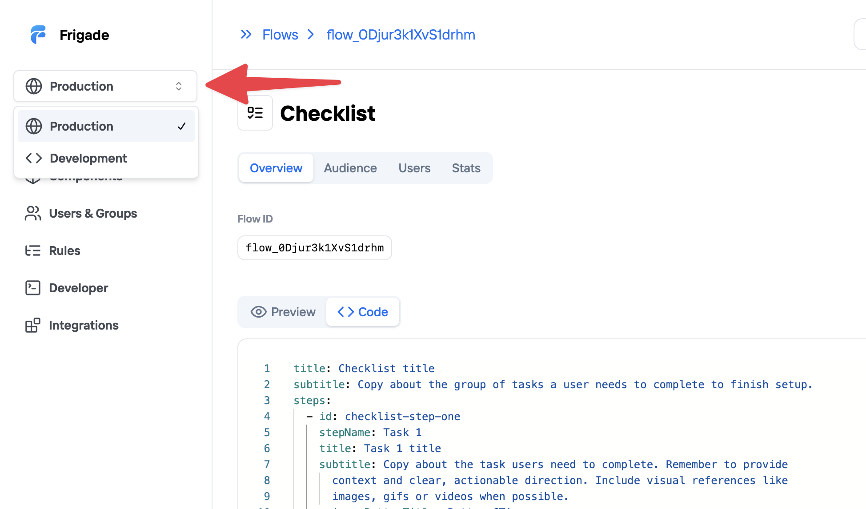Image resolution: width=866 pixels, height=509 pixels.
Task: Click the Flow ID value field
Action: [x=314, y=248]
